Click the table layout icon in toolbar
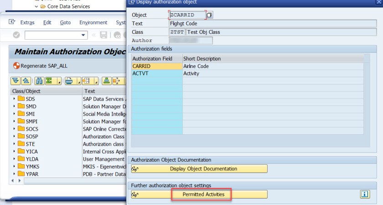The height and width of the screenshot is (205, 383). 87,81
